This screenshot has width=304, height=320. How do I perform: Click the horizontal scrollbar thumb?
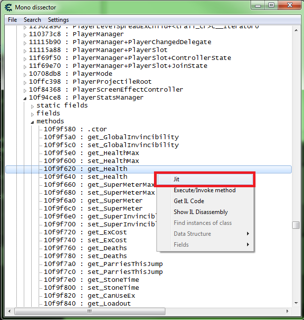tap(90, 311)
